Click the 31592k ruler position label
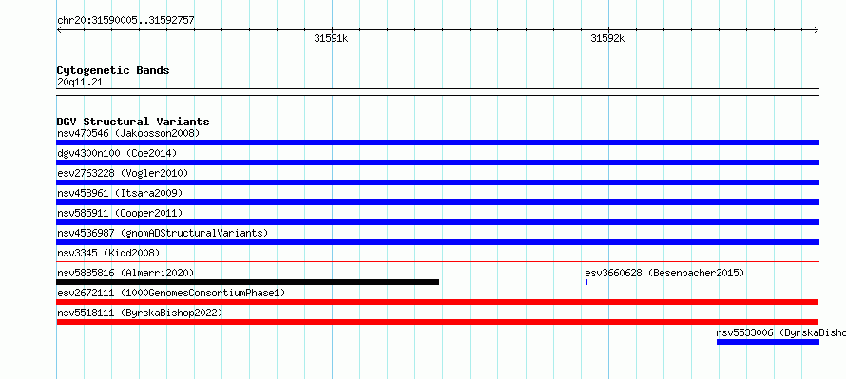Image resolution: width=846 pixels, height=379 pixels. pos(607,38)
